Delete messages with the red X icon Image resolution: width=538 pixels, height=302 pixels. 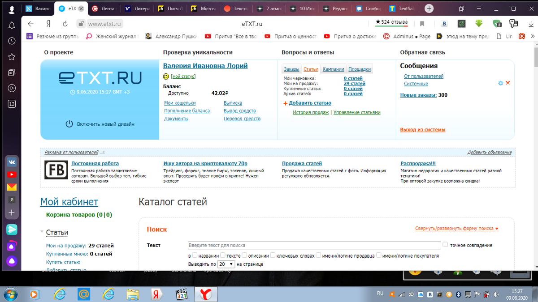tap(508, 83)
